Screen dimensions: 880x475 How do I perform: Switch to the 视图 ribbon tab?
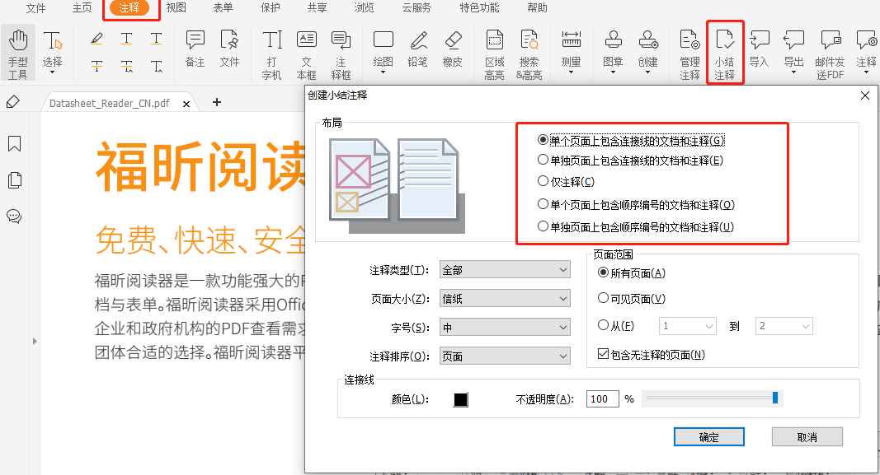(x=176, y=8)
